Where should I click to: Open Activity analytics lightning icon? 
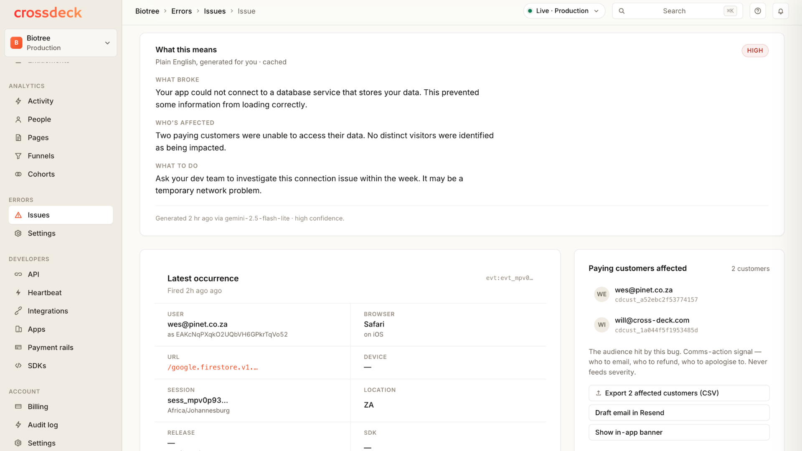click(18, 101)
